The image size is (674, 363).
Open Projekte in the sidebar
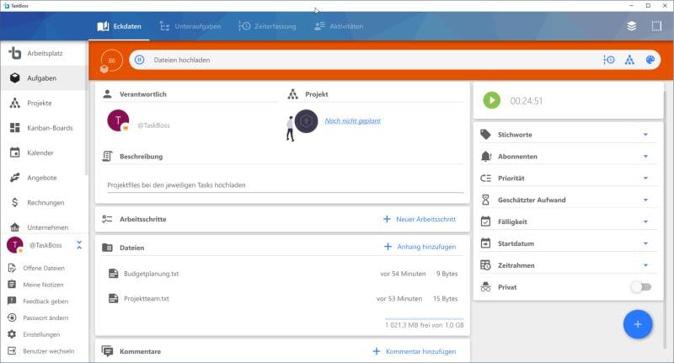[44, 103]
